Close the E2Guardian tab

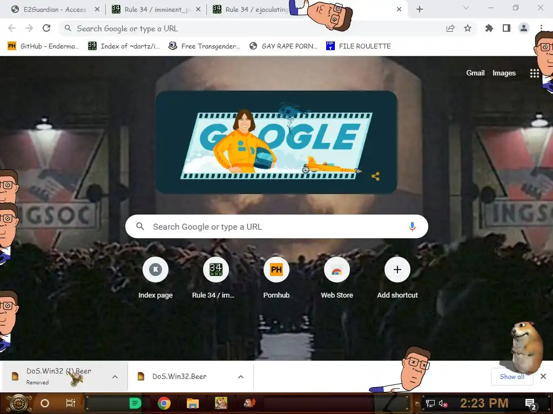97,10
